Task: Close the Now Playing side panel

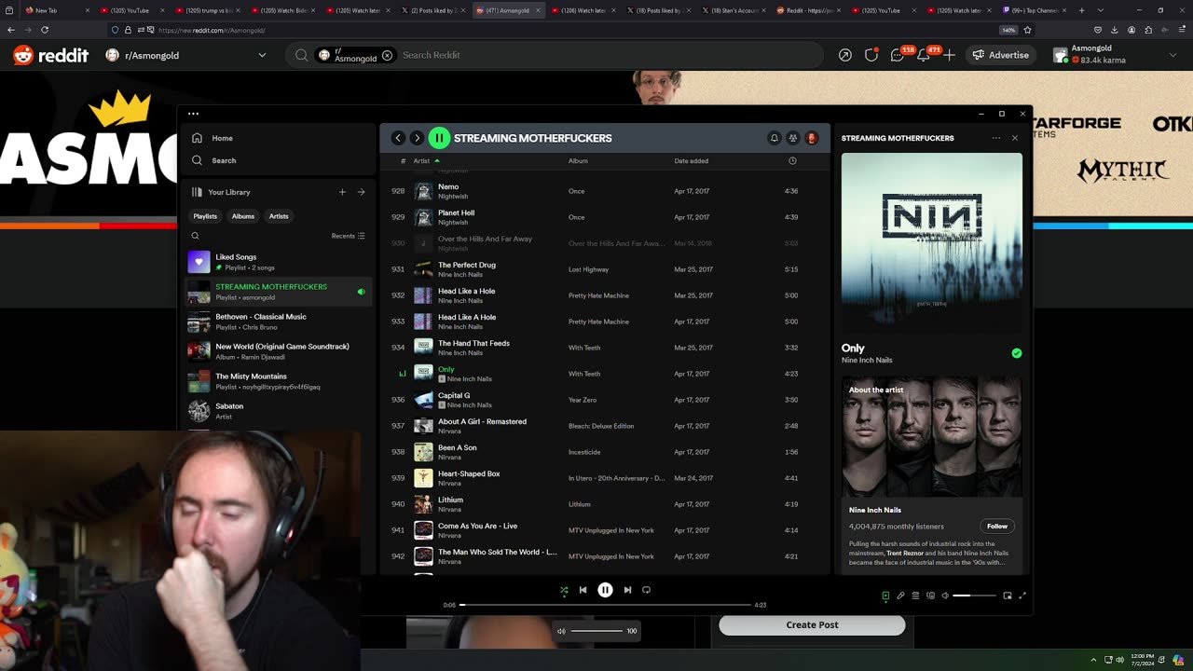Action: coord(1015,138)
